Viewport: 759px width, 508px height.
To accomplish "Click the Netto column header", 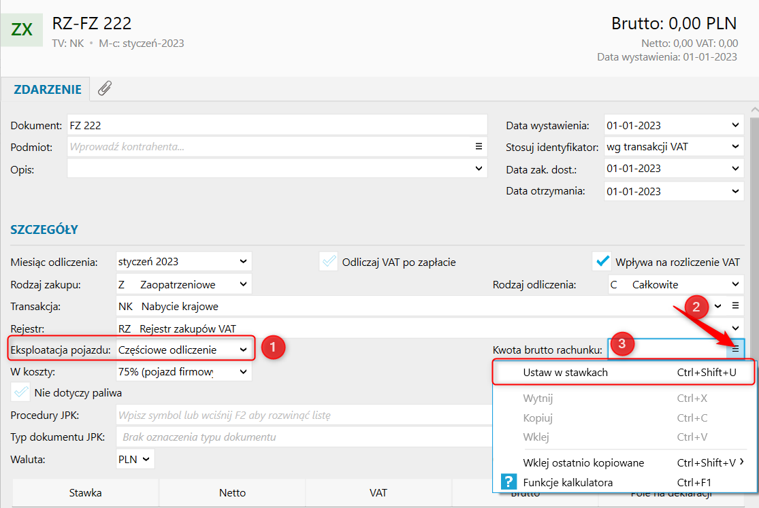I will (232, 492).
